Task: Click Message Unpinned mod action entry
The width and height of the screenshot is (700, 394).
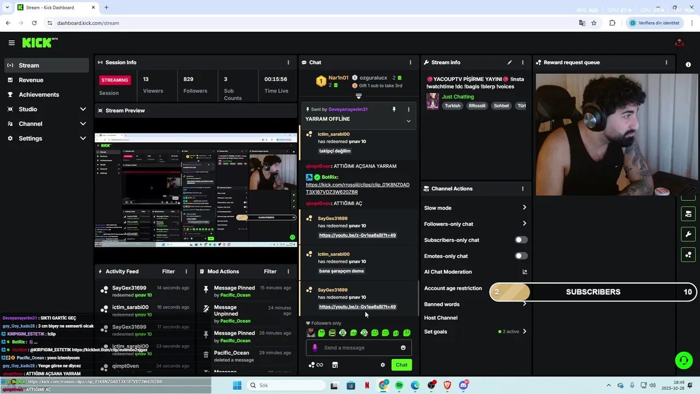Action: [247, 314]
